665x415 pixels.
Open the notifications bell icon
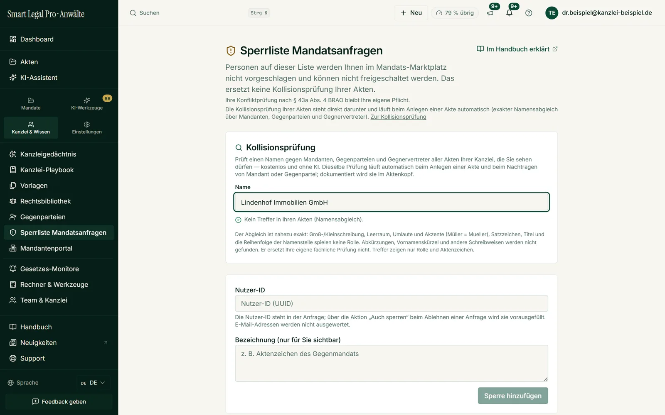coord(509,13)
